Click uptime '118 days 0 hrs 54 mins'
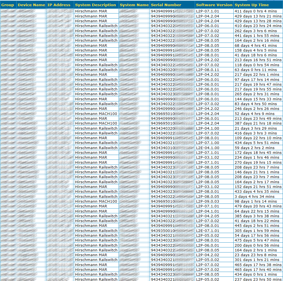 coord(257,65)
